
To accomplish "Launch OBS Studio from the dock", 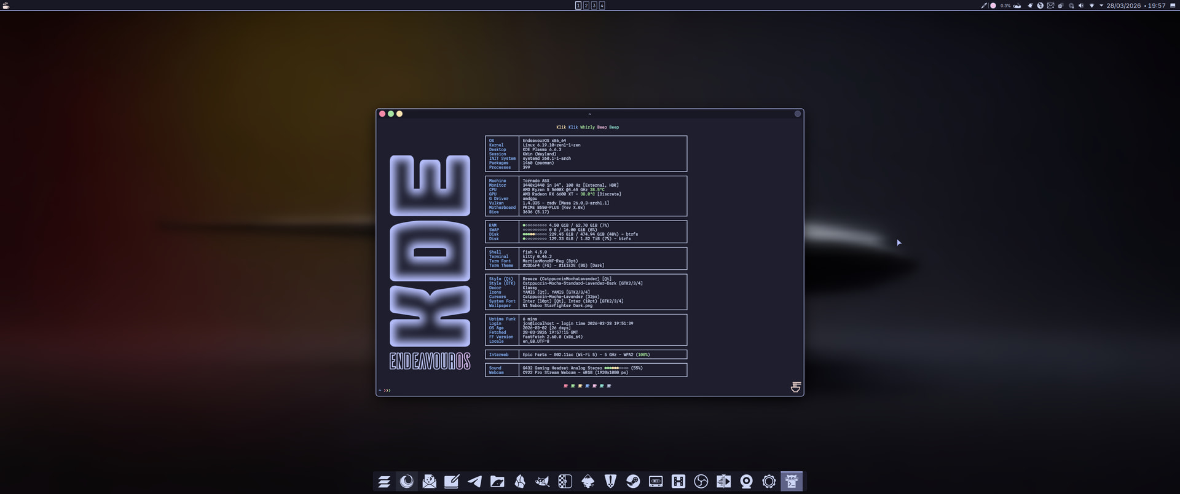I will coord(701,482).
